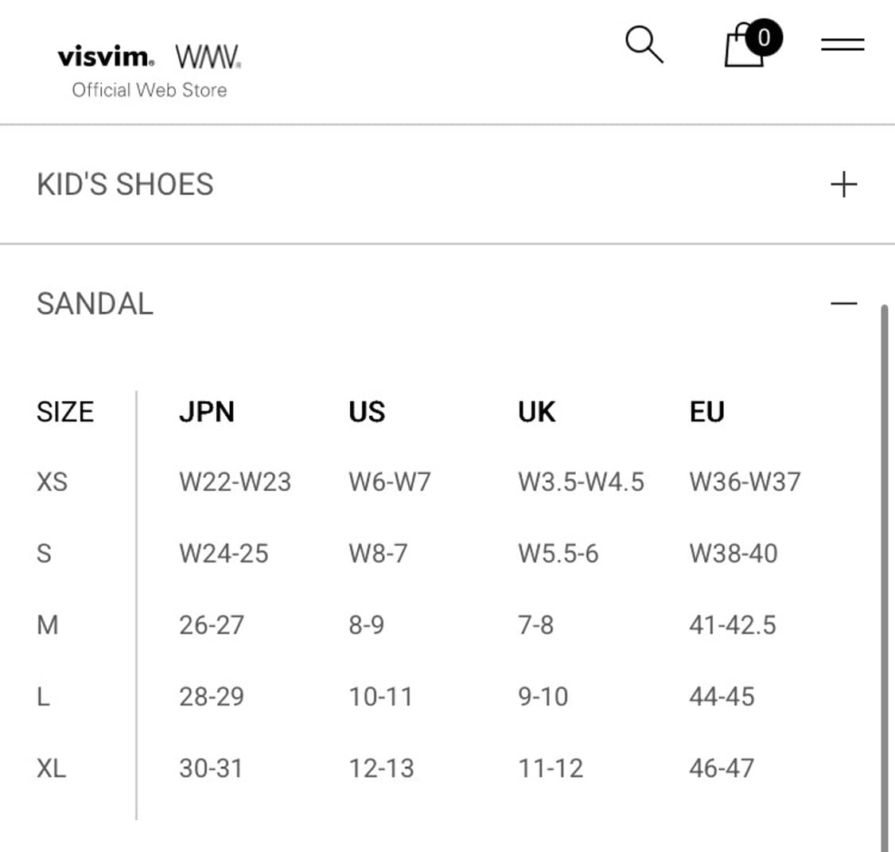Viewport: 895px width, 852px height.
Task: Click the KID'S SHOES heading
Action: [x=125, y=185]
